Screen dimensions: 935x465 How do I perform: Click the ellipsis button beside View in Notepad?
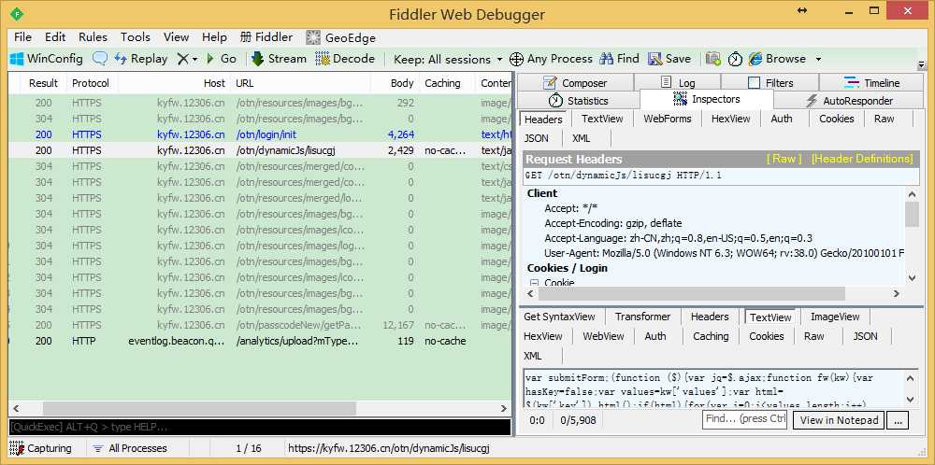898,420
